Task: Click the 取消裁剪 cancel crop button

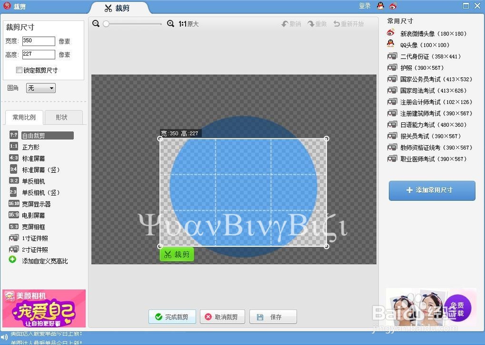Action: pyautogui.click(x=222, y=317)
